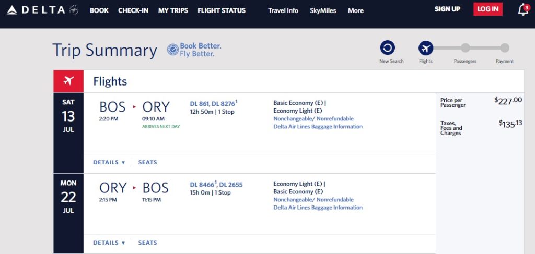Open the More navigation menu
535x254 pixels.
click(x=355, y=10)
